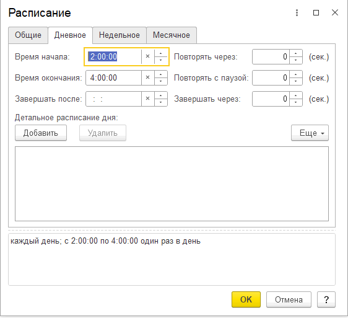Close the Расписание dialog
Screen dimensions: 348x318
tap(335, 12)
